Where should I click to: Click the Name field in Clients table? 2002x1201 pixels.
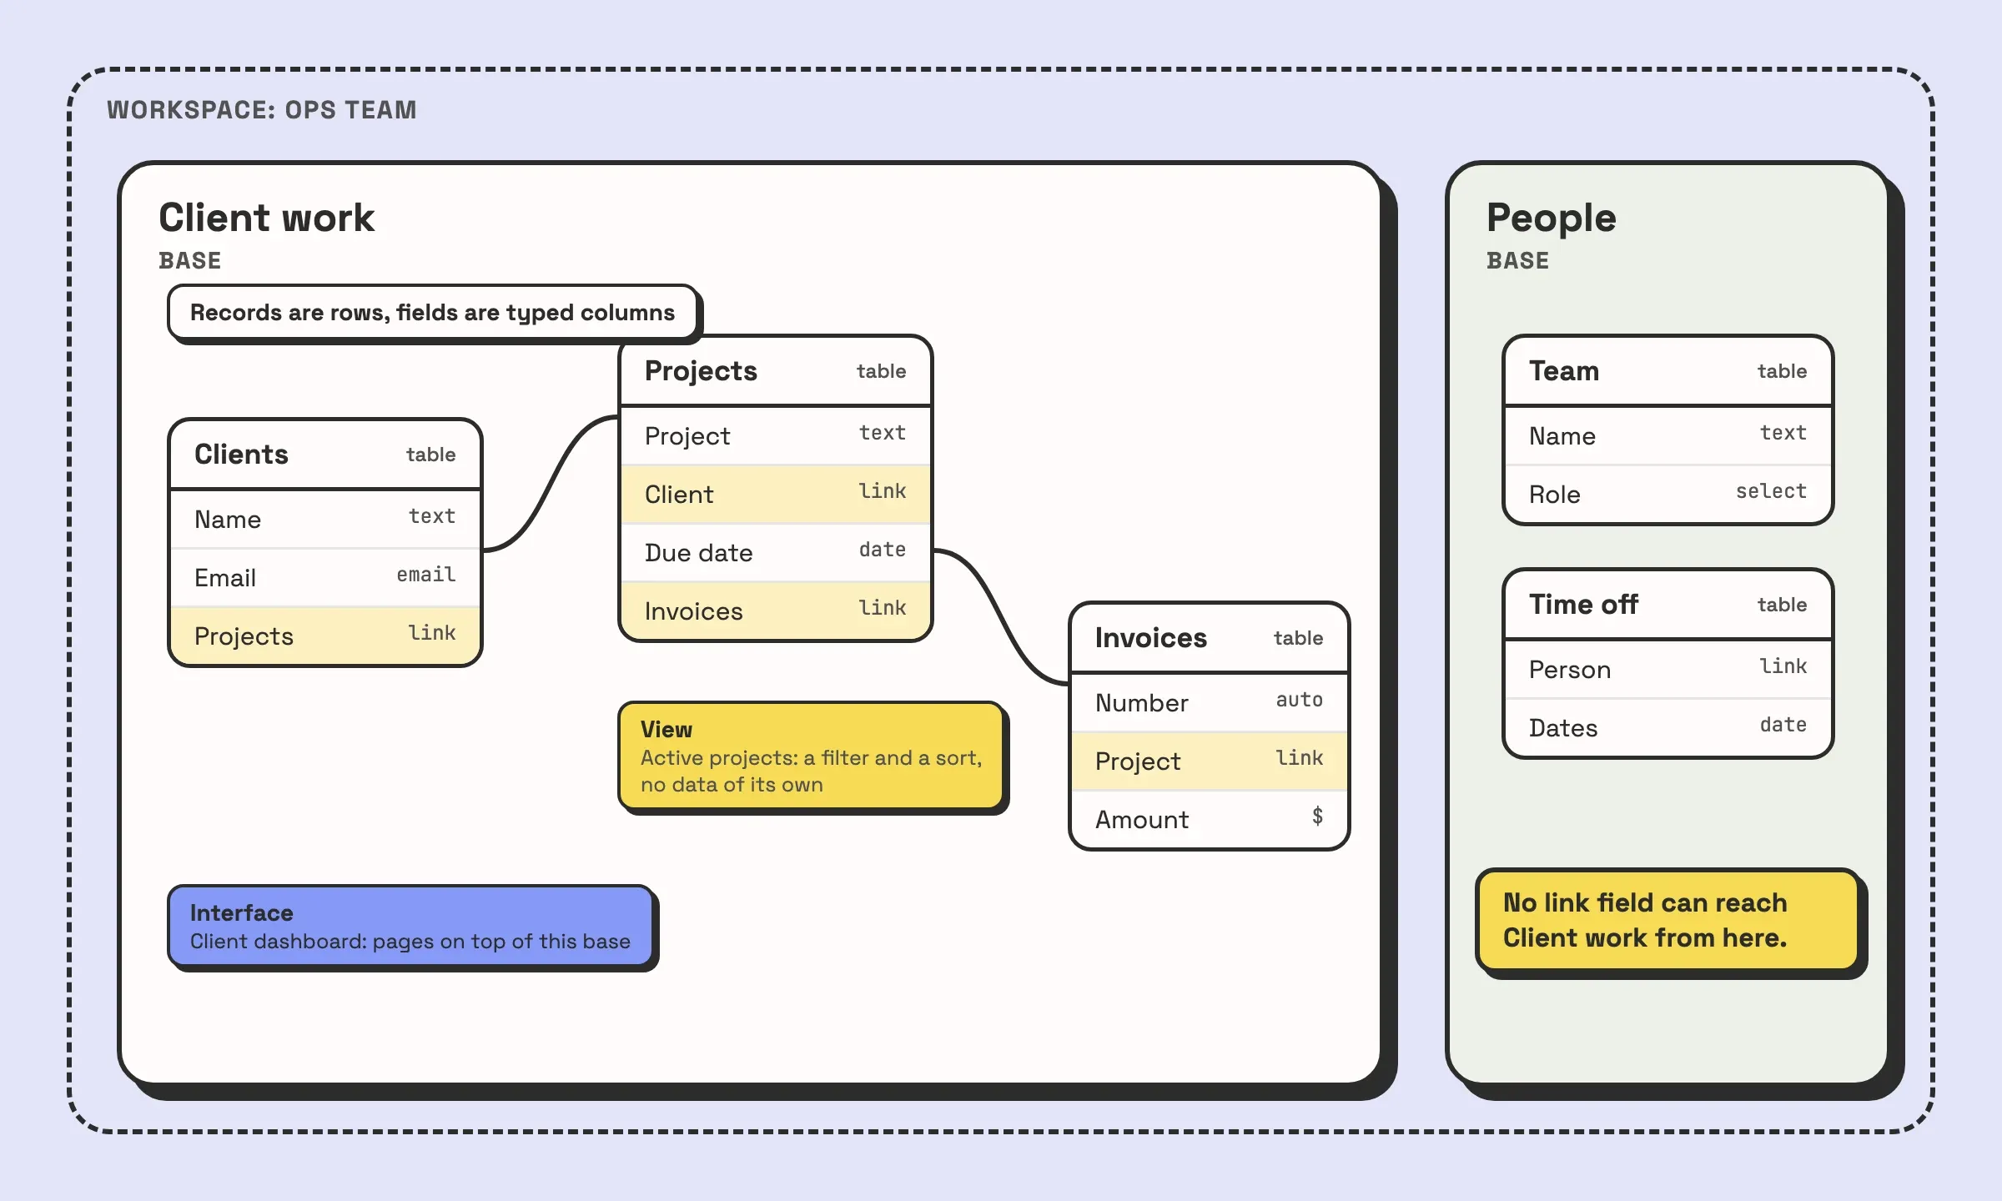click(325, 519)
